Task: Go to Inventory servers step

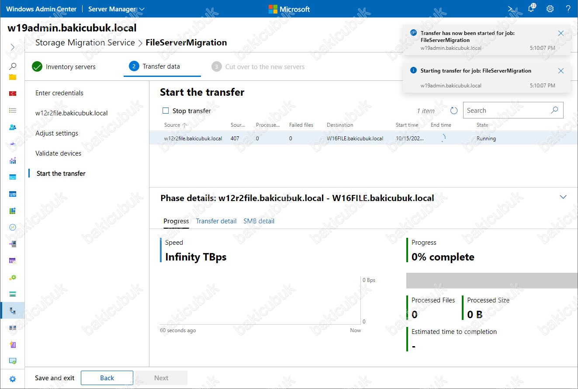Action: (64, 67)
